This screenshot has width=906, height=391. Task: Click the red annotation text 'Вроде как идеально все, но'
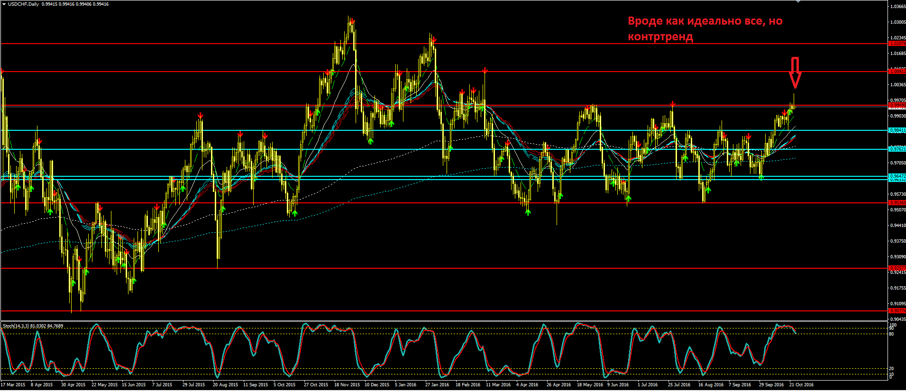tap(705, 21)
